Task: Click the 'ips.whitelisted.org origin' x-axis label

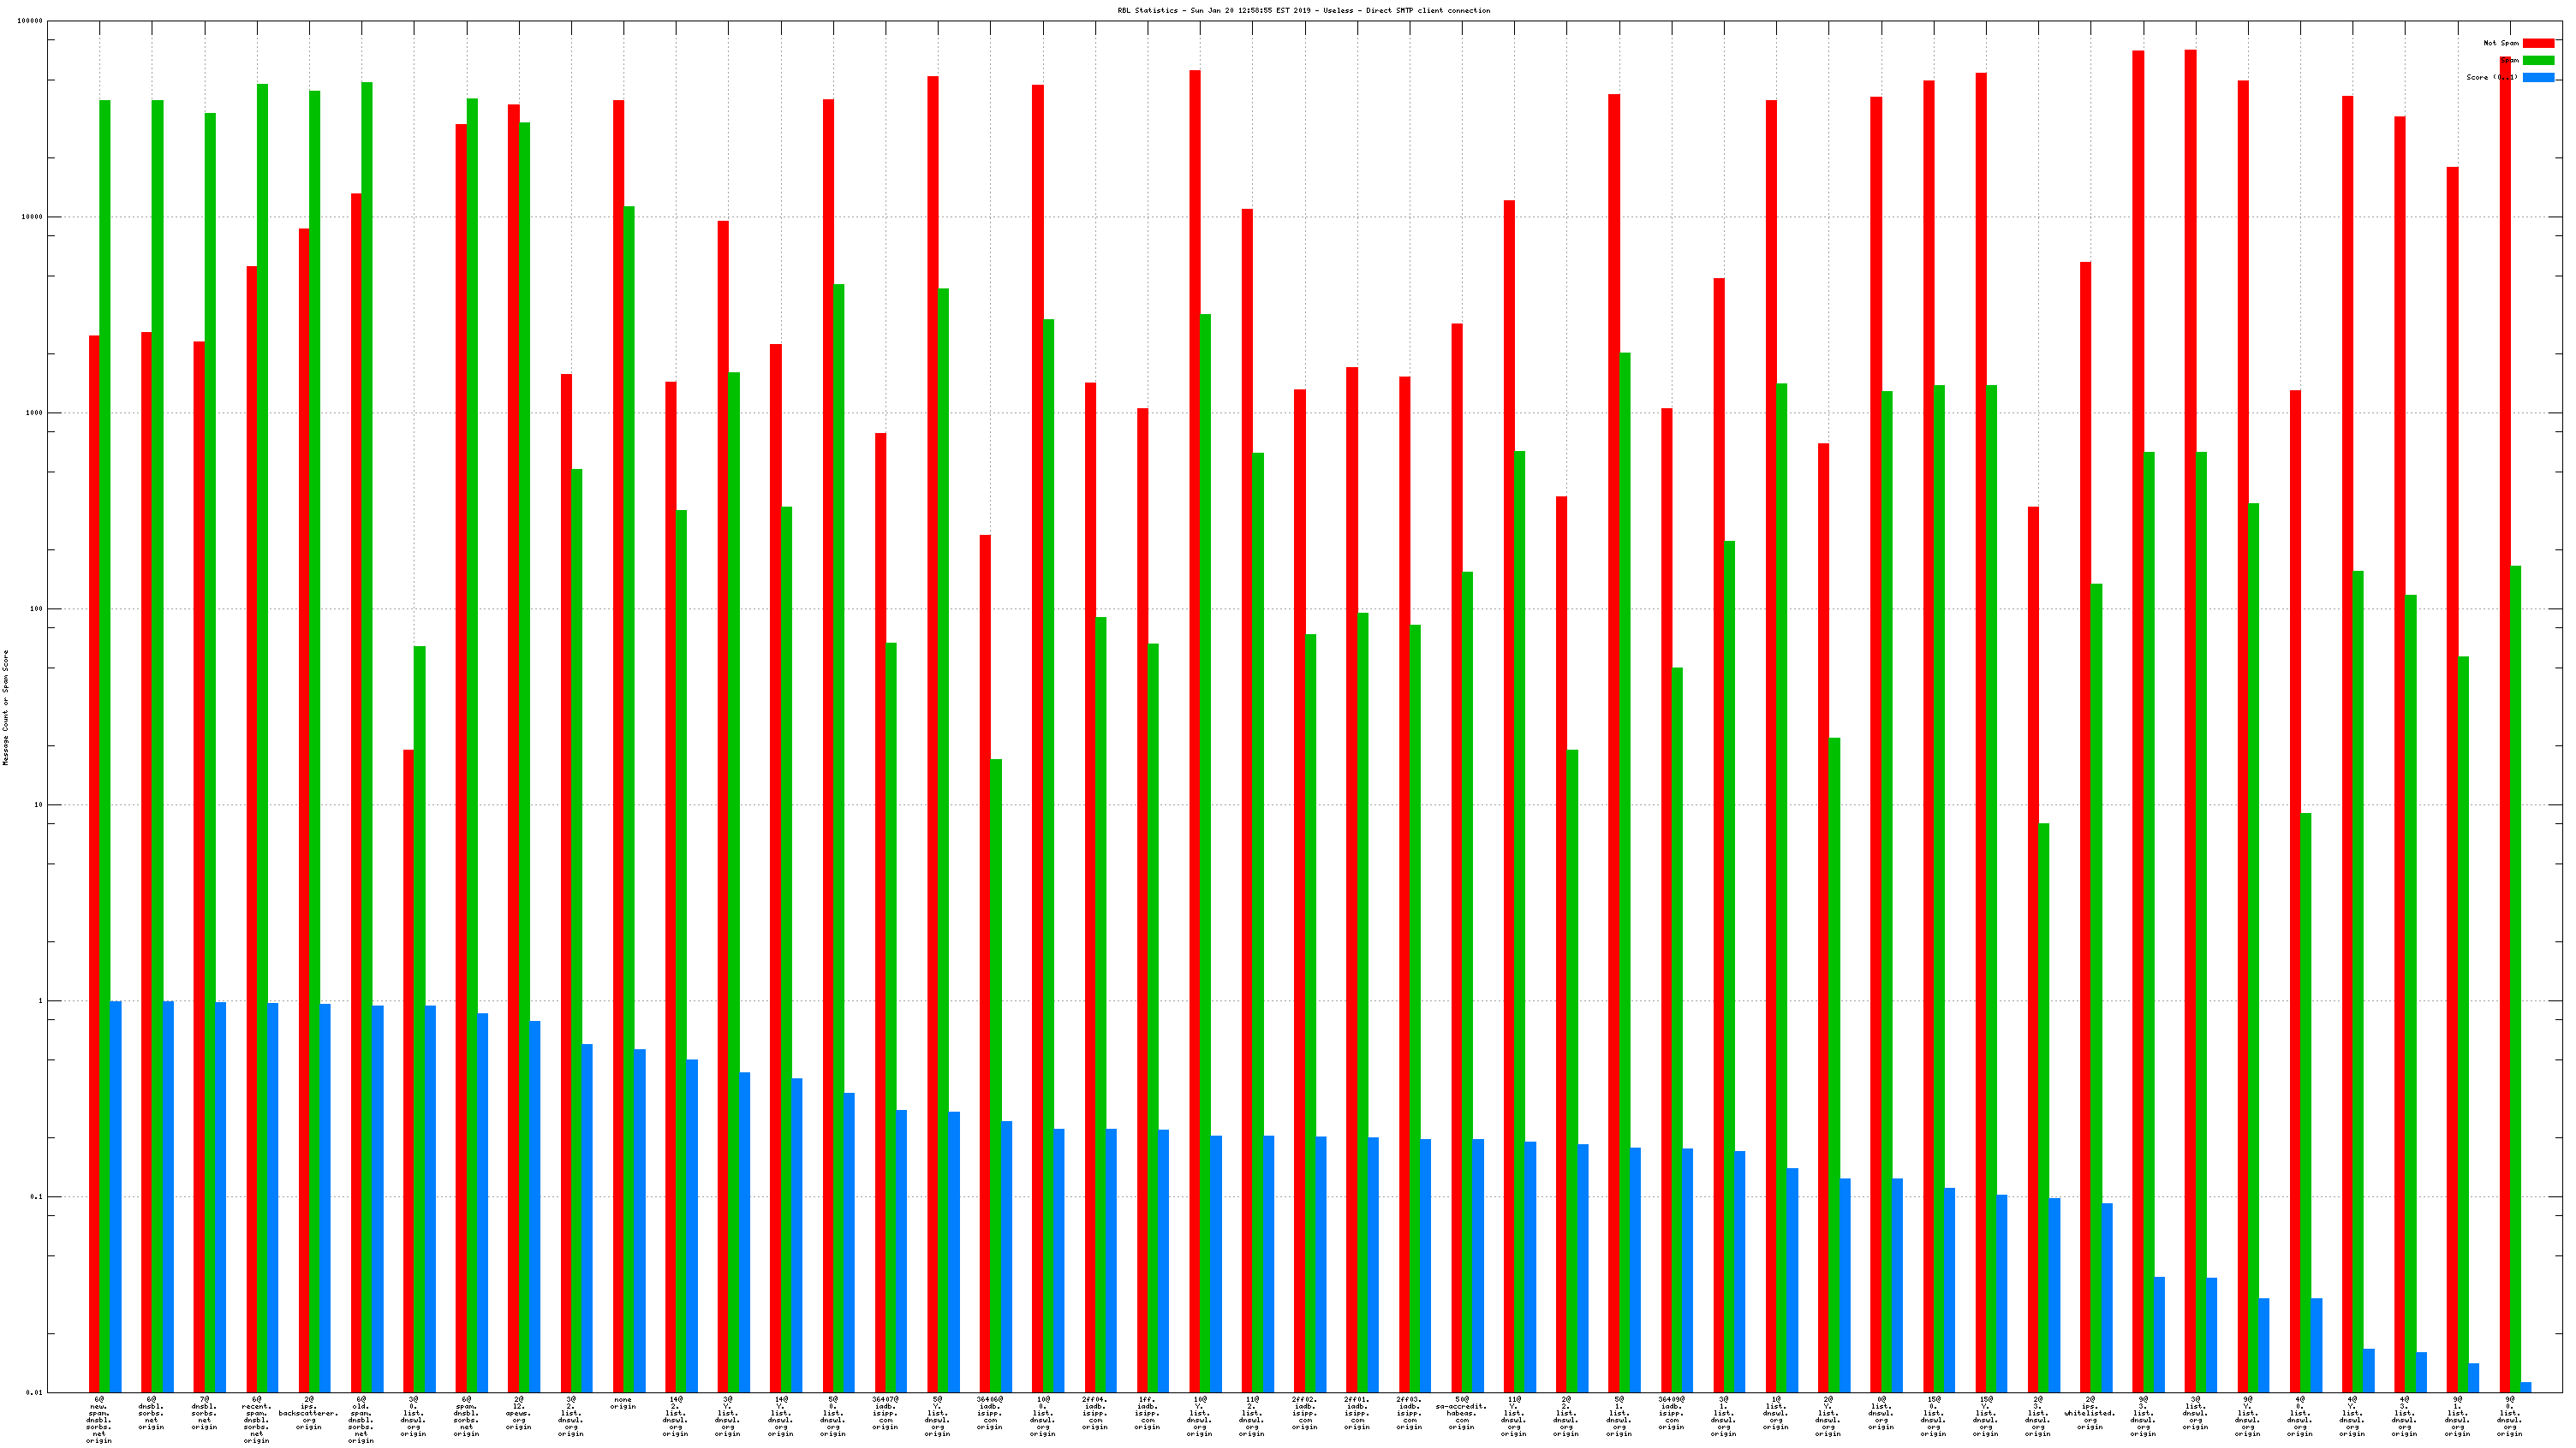Action: click(x=2090, y=1413)
